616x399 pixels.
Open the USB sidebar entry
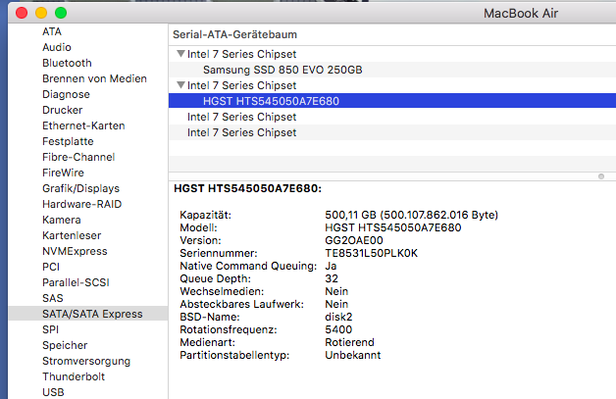point(53,392)
